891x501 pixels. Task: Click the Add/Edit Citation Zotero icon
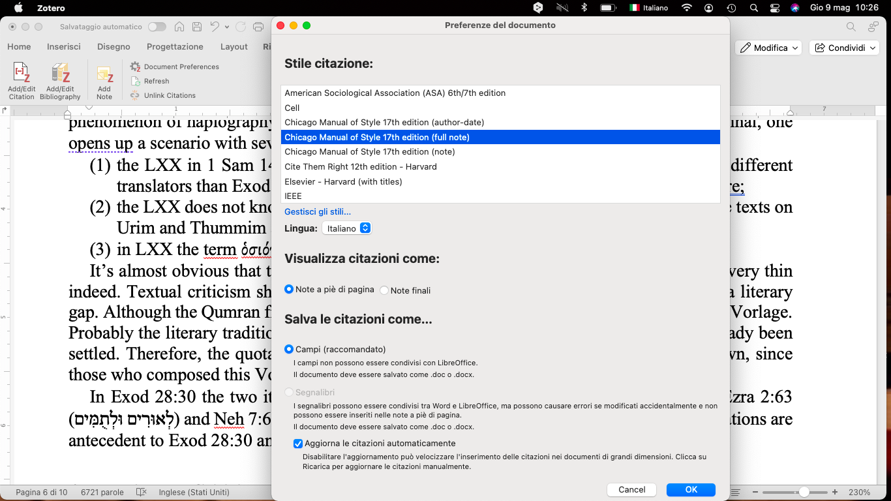[x=22, y=82]
